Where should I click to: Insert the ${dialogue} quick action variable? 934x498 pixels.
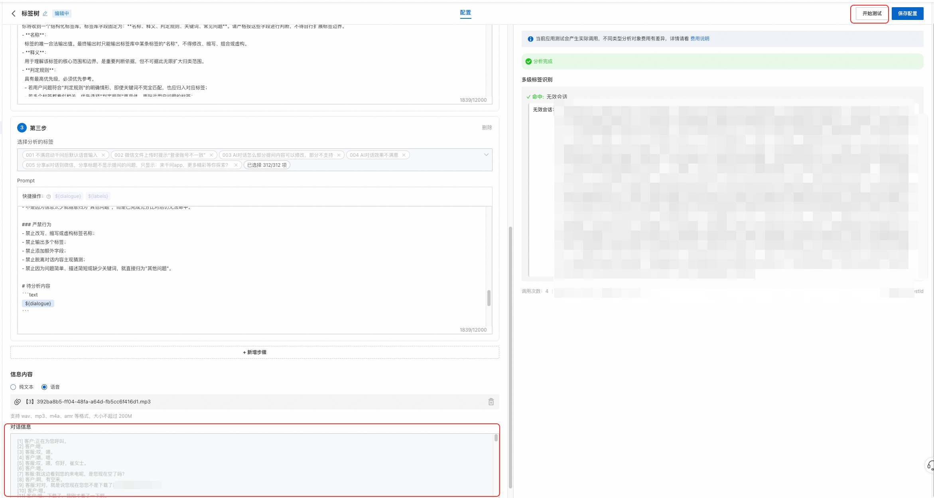[68, 196]
